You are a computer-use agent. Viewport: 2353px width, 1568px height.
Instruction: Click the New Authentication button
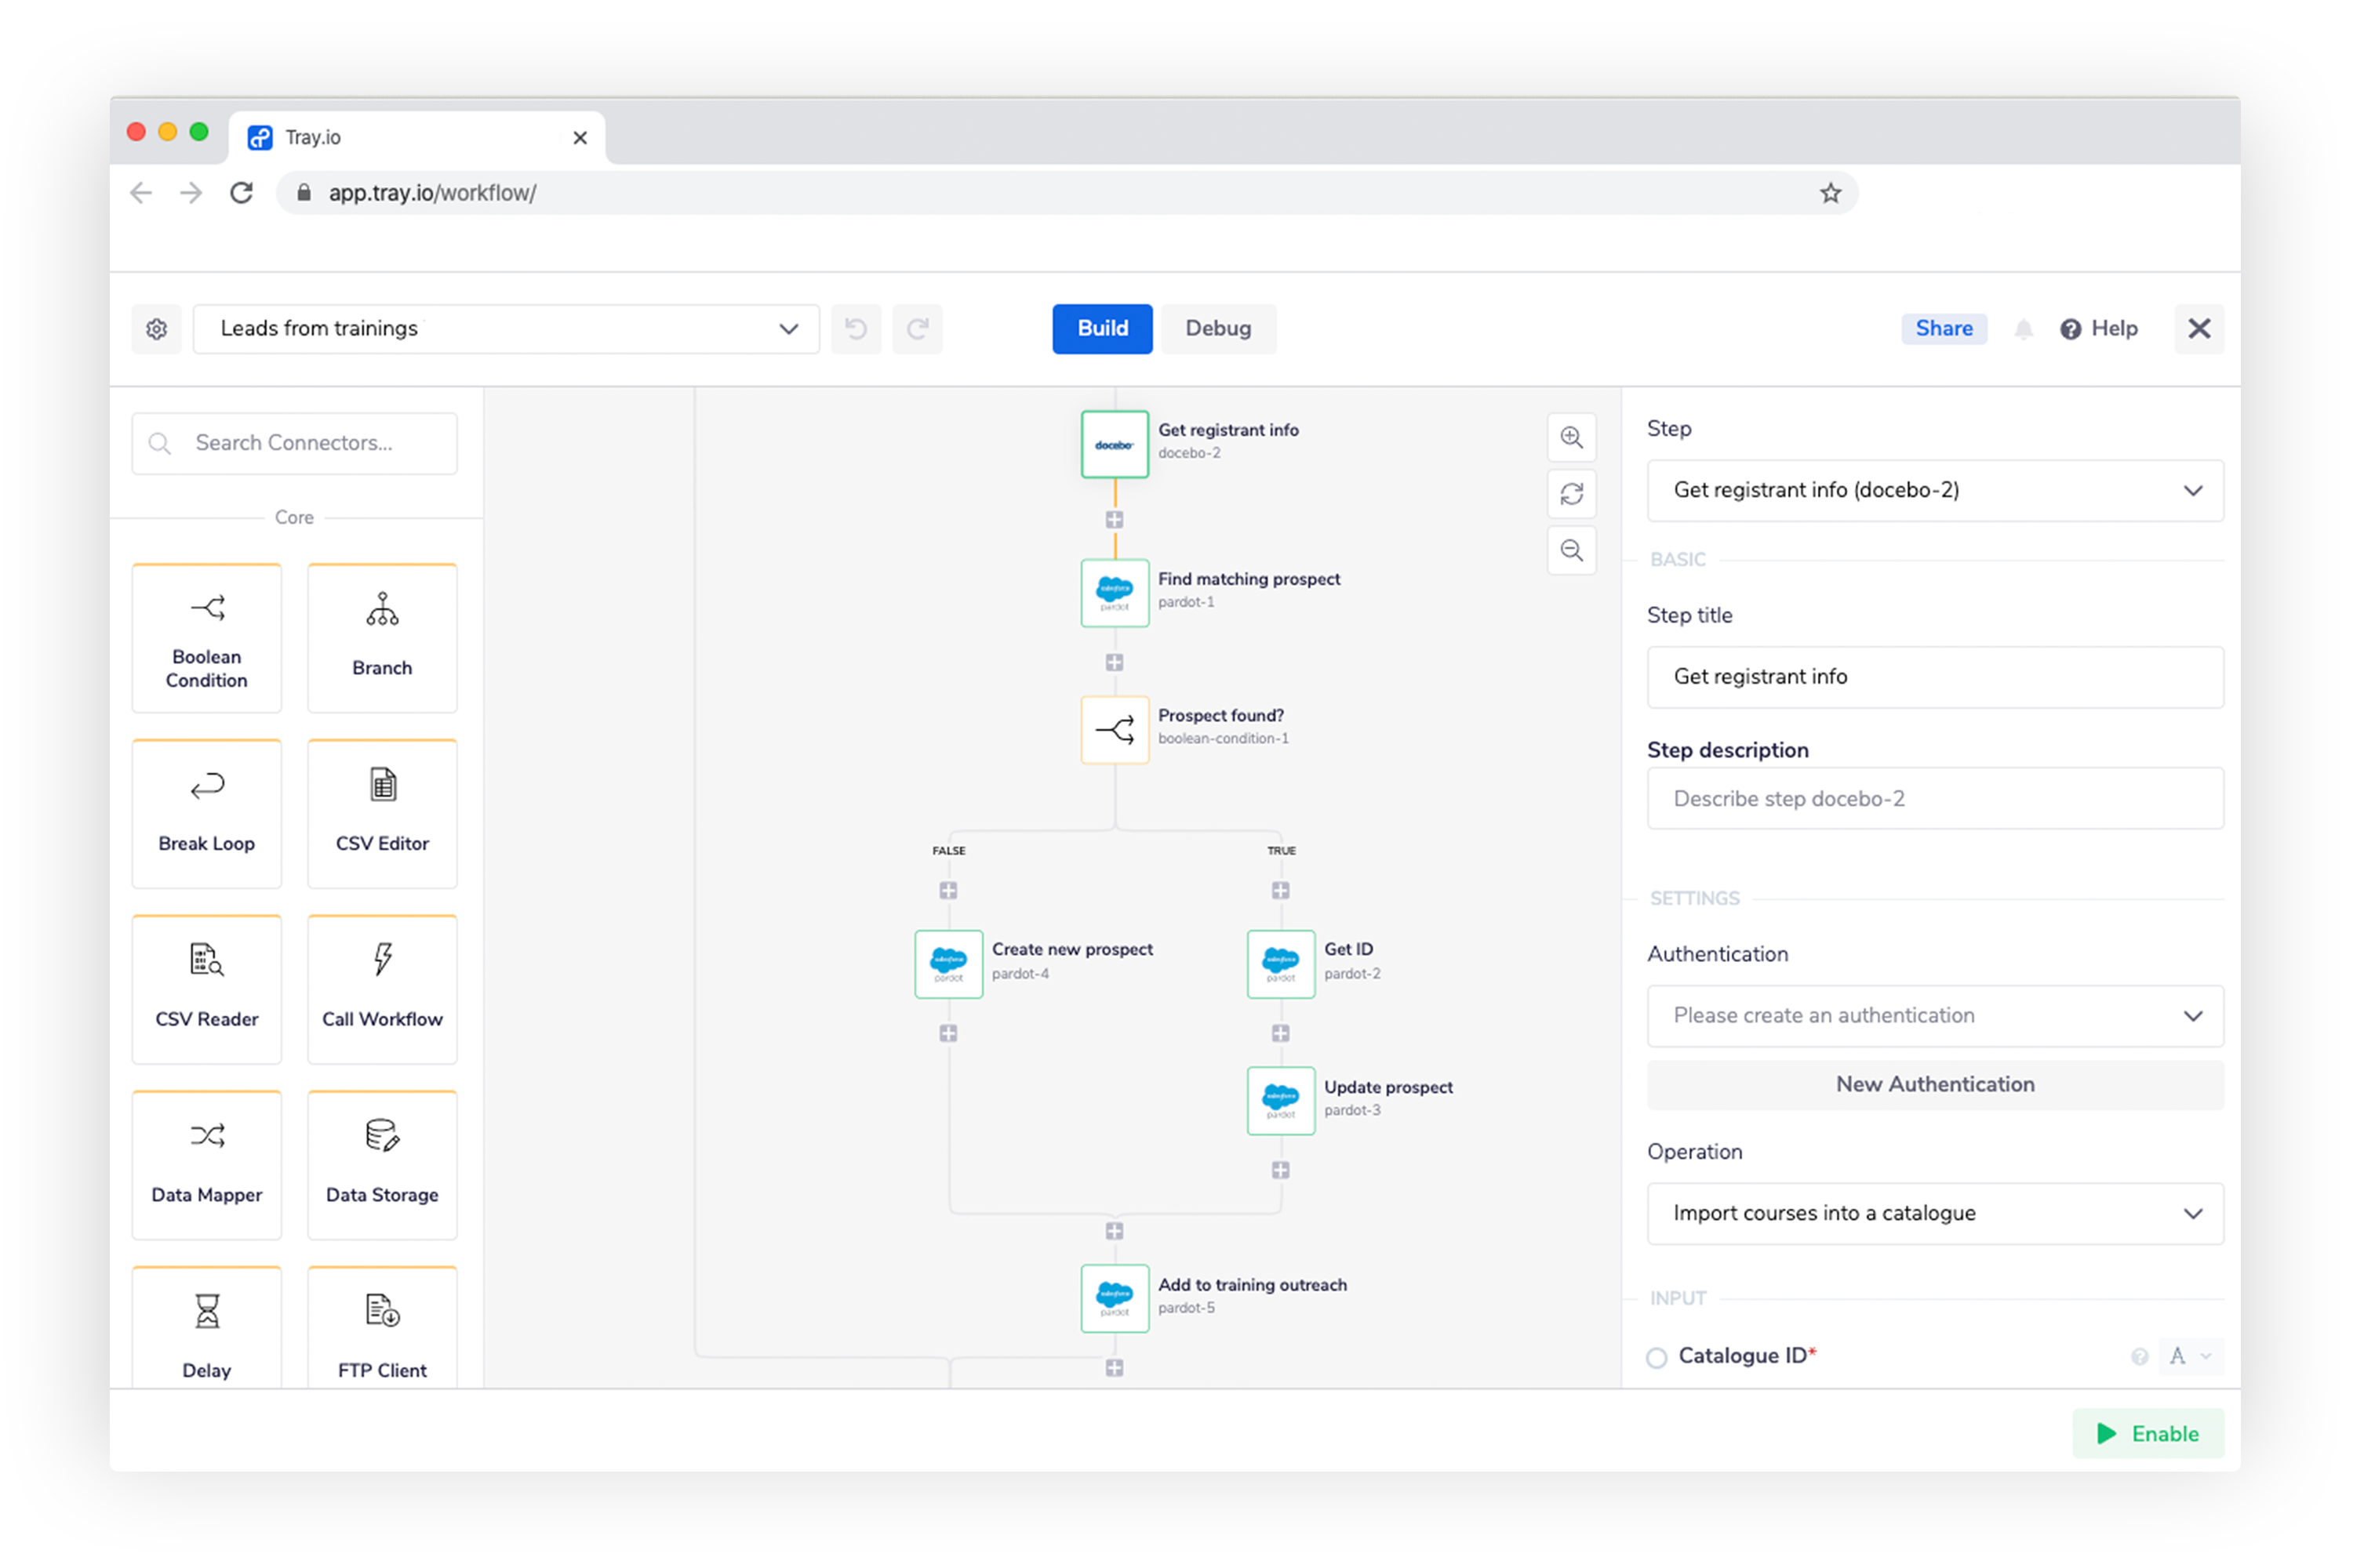coord(1934,1084)
